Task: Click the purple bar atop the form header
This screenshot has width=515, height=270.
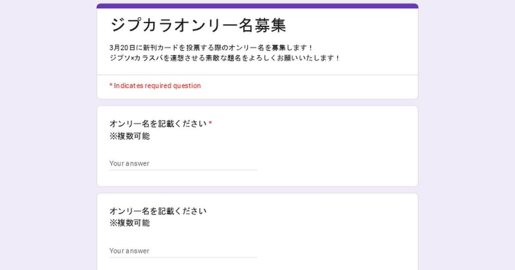Action: [x=257, y=6]
